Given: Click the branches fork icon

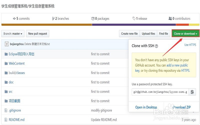Looking at the screenshot, I should pos(53,18).
